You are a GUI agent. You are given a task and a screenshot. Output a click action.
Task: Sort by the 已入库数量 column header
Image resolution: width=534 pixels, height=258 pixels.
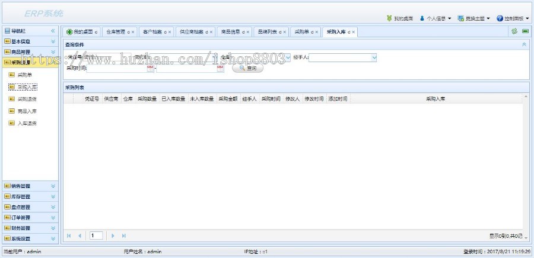tap(173, 99)
